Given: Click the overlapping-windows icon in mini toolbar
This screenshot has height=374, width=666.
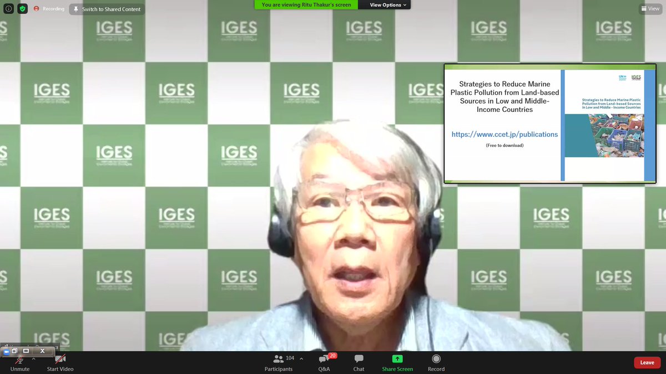Looking at the screenshot, I should 16,351.
